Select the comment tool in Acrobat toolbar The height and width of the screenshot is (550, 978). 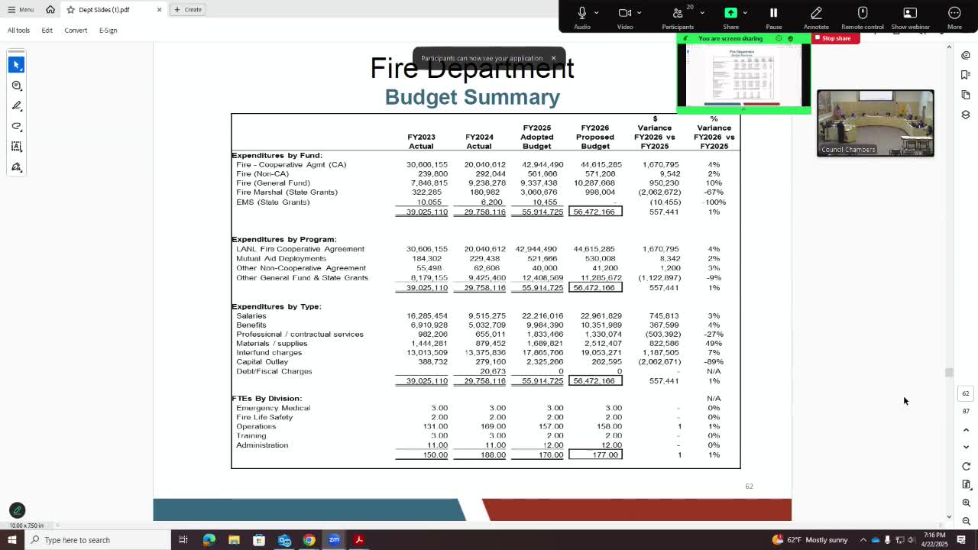[17, 85]
